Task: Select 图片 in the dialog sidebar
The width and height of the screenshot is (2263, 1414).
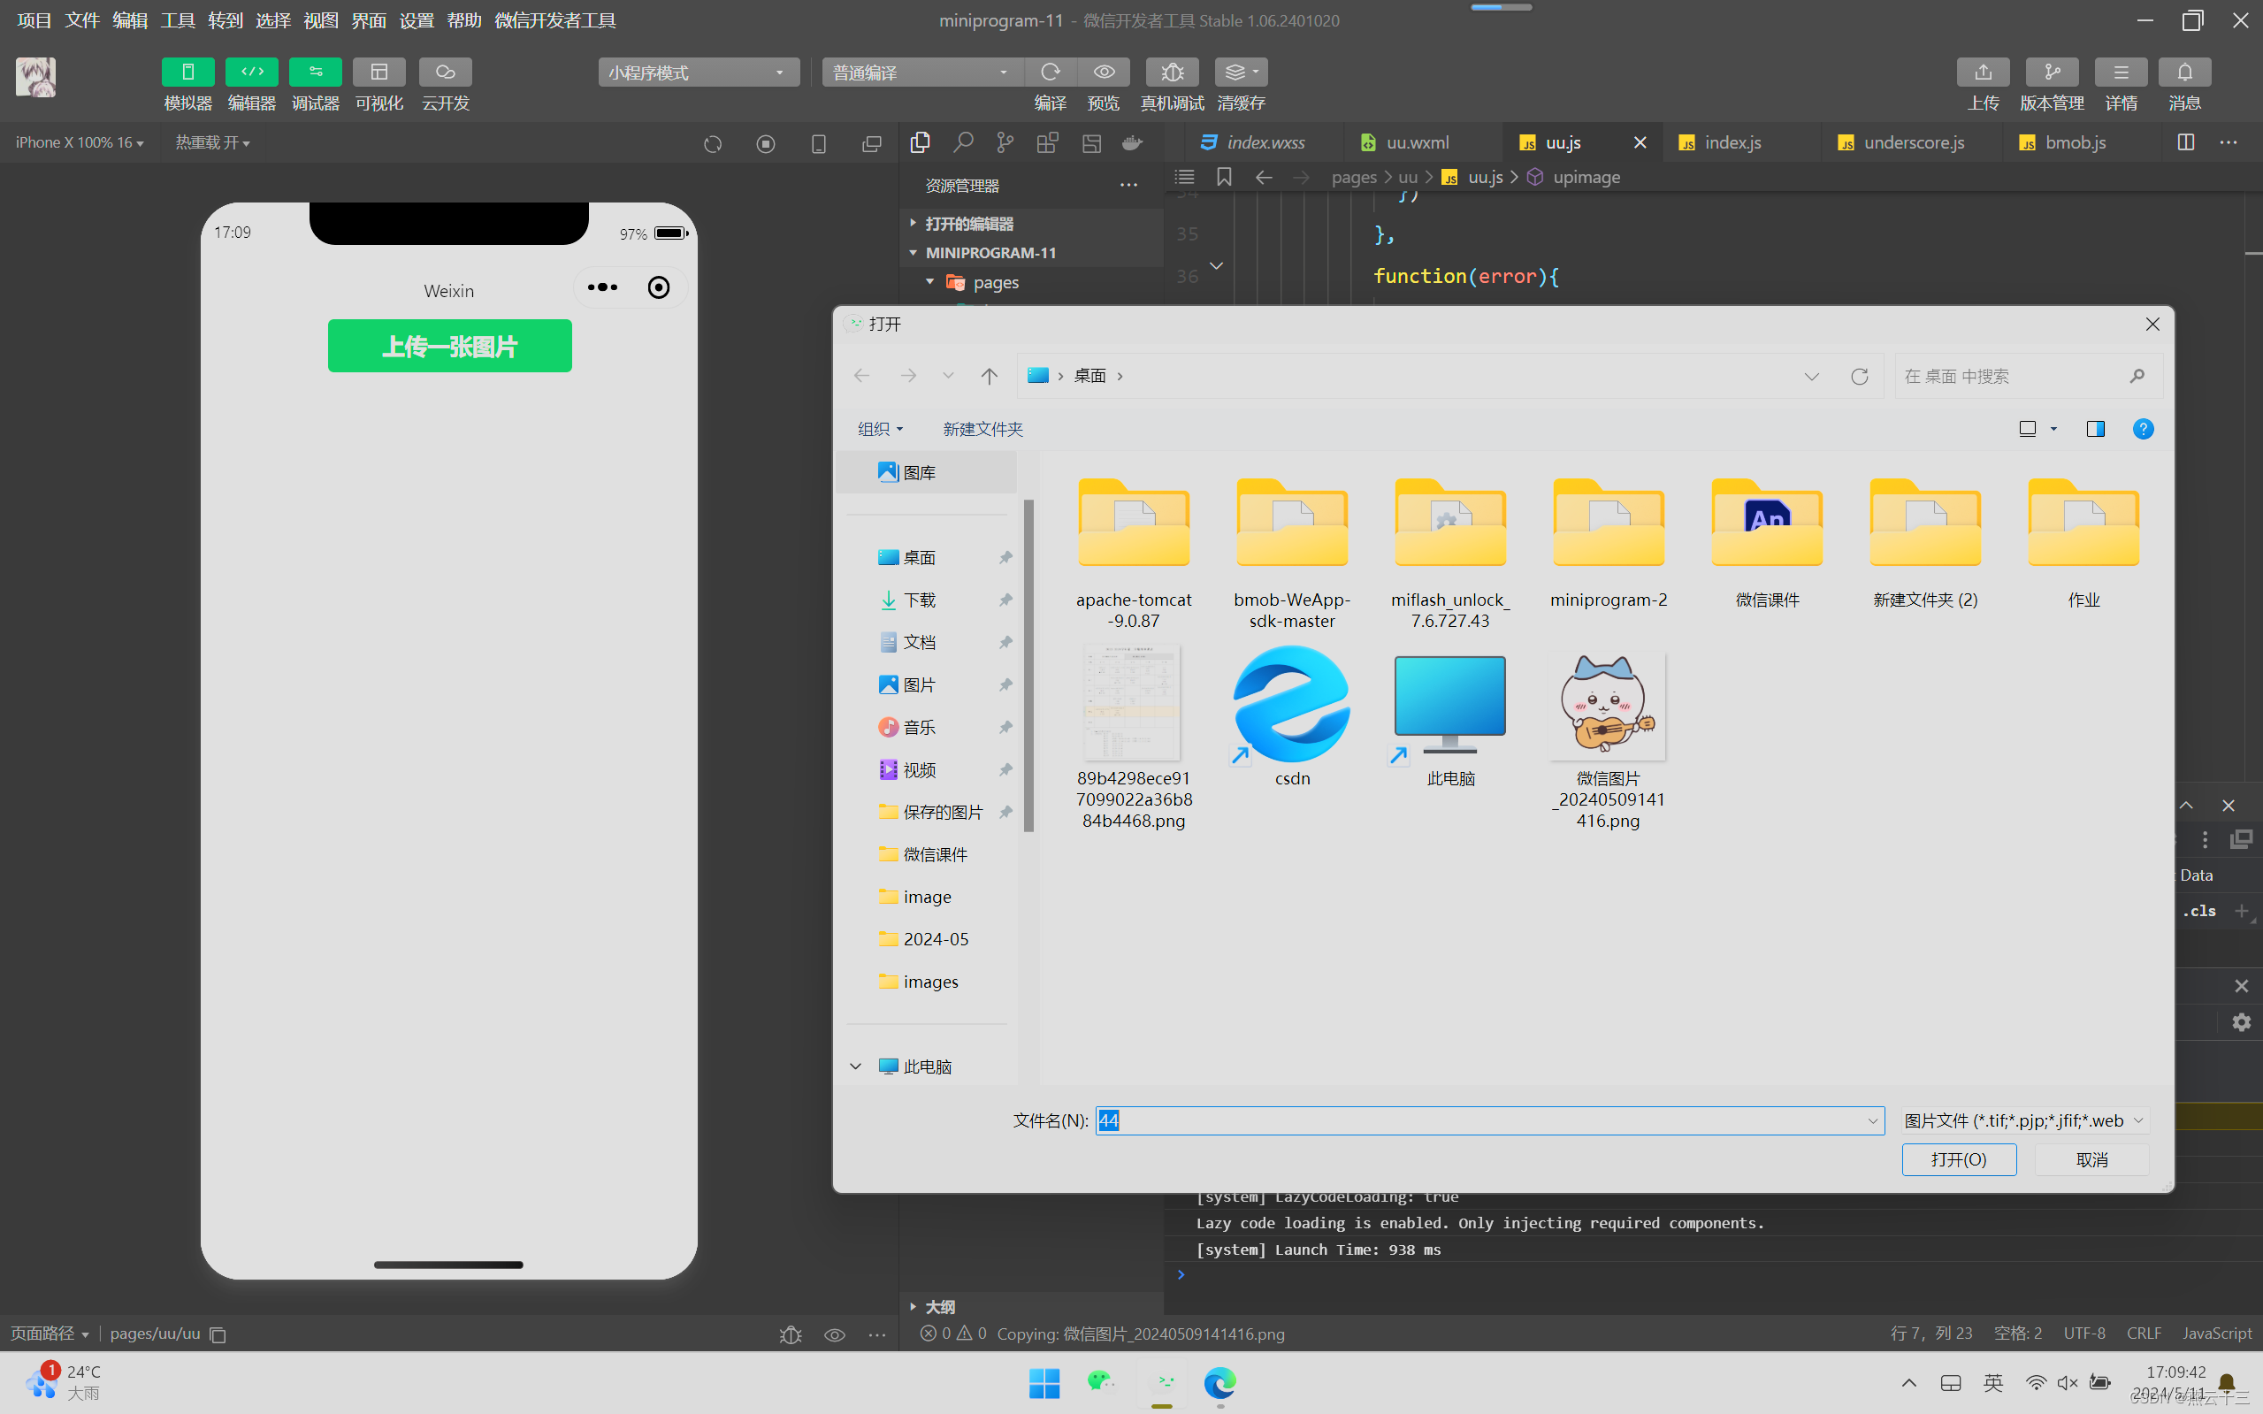Action: click(x=919, y=684)
